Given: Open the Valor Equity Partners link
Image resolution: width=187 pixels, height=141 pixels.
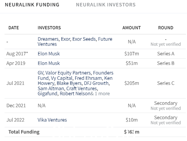Looking at the screenshot, I should click(x=68, y=73).
